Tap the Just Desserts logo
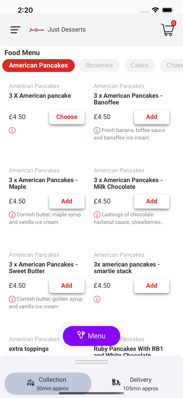Screen dimensions: 183x398 pyautogui.click(x=36, y=30)
